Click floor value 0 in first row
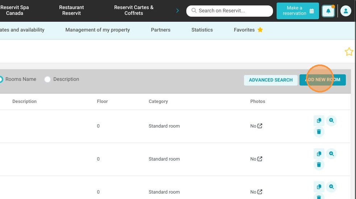The width and height of the screenshot is (356, 199). pyautogui.click(x=98, y=126)
